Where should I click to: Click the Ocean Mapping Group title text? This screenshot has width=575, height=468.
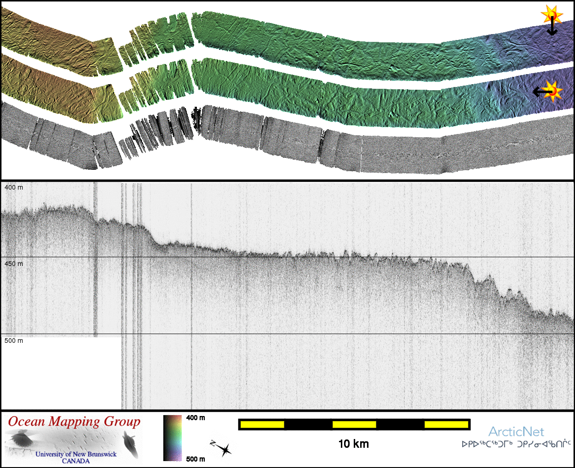point(74,422)
